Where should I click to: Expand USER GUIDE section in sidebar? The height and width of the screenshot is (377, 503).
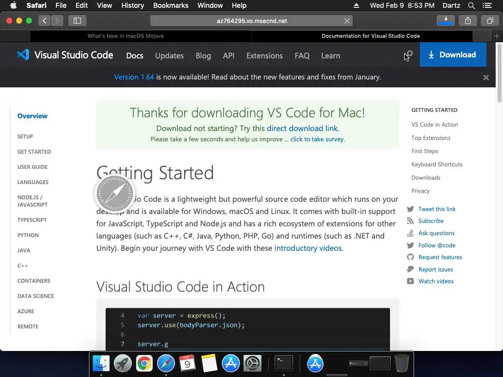(32, 167)
